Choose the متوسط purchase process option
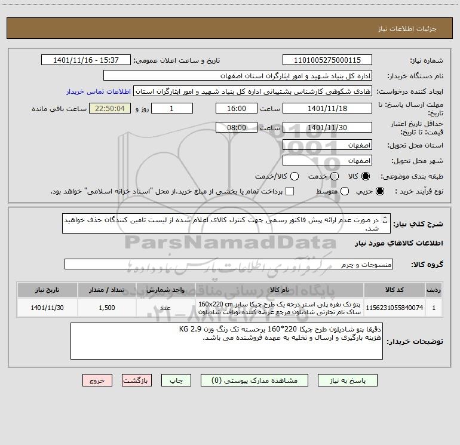The height and width of the screenshot is (445, 460). (x=345, y=191)
